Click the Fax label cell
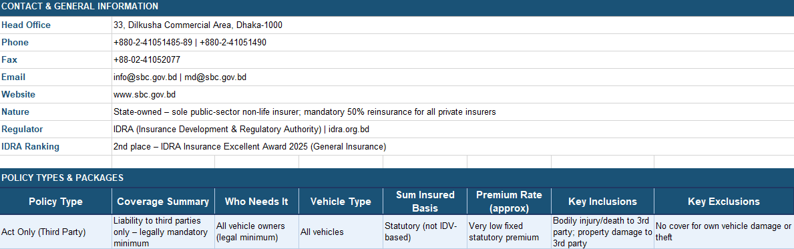Viewport: 794px width, 249px height. (x=55, y=59)
